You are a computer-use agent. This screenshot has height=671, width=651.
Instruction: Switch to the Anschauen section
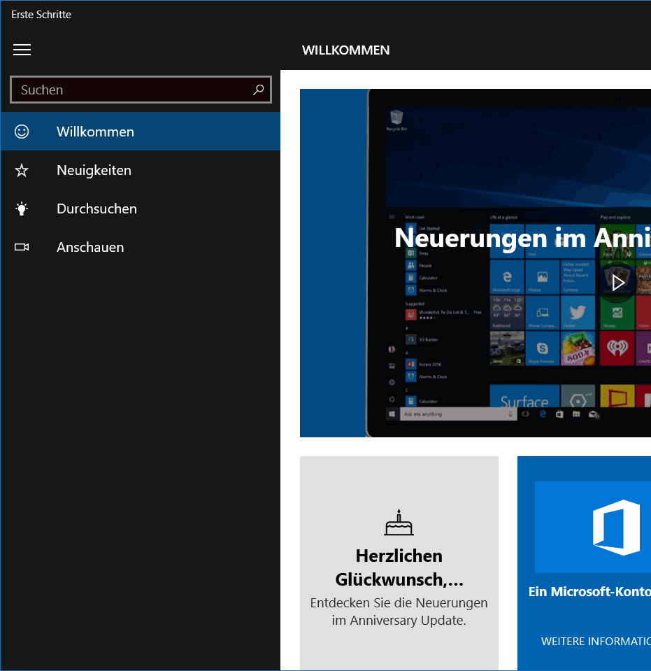pos(90,247)
